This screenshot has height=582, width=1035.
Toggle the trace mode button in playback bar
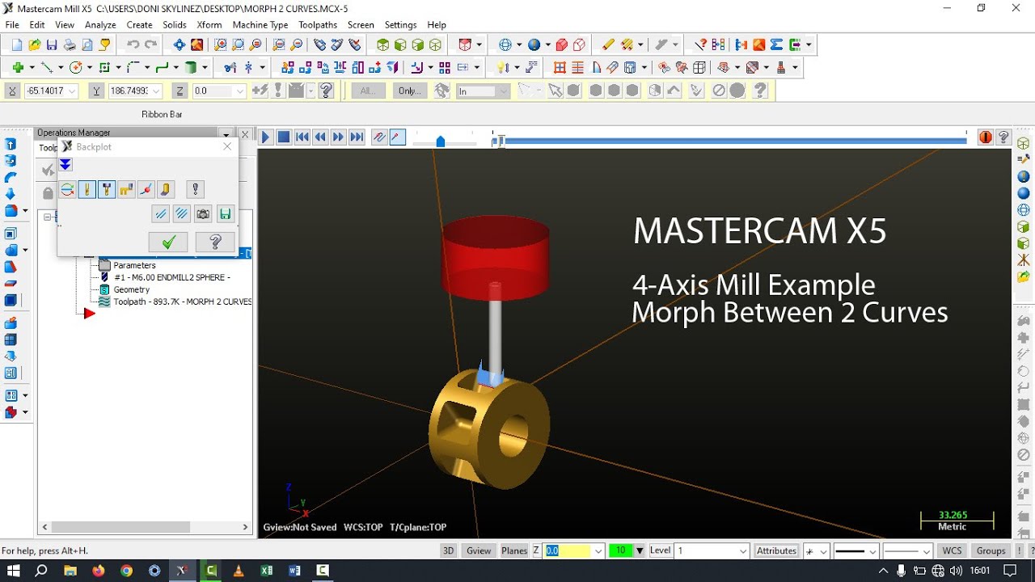(379, 137)
